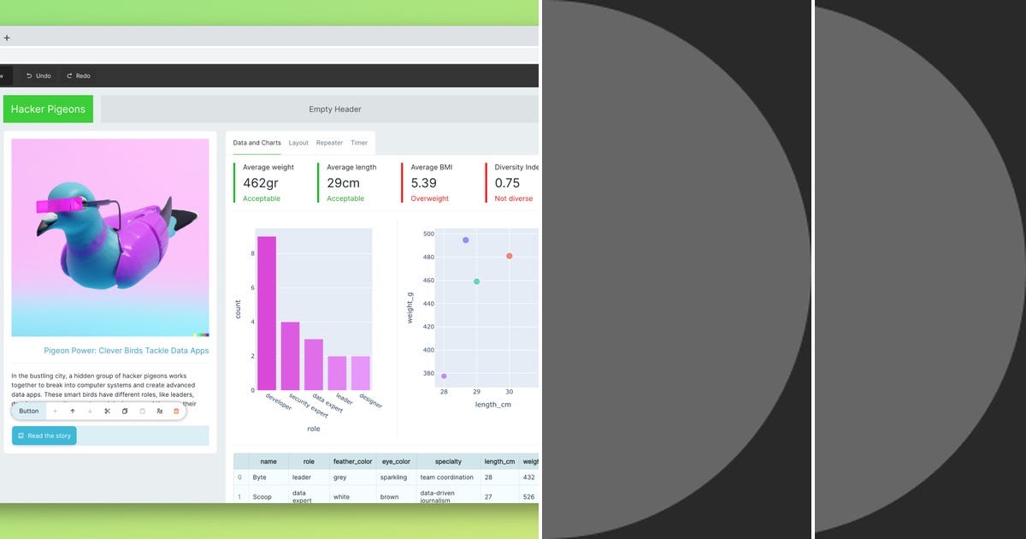Switch to the Data and Charts tab
Viewport: 1026px width, 539px height.
tap(257, 143)
